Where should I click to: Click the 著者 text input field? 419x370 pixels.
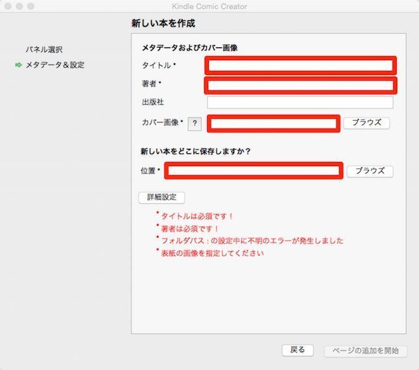coord(300,86)
